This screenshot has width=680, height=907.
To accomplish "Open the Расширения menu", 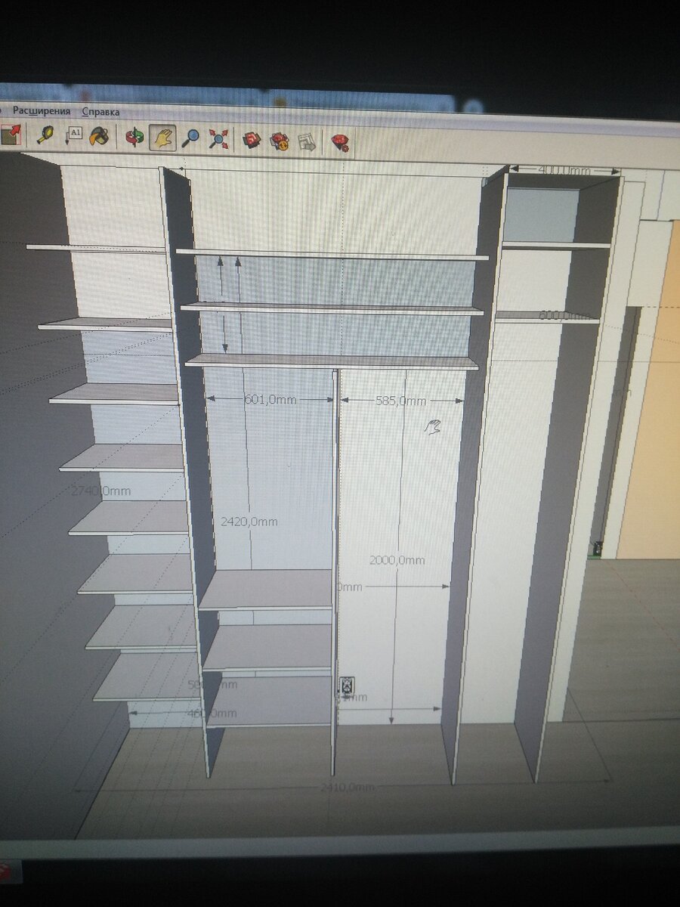I will 42,111.
